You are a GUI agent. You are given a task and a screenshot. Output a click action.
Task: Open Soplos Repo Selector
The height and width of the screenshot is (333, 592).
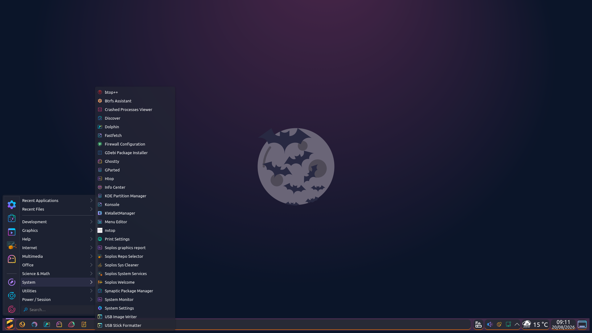point(135,256)
